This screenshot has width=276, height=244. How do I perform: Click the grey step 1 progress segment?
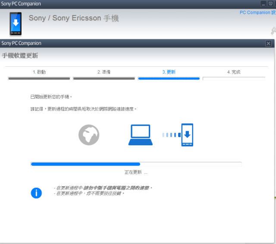coord(39,78)
